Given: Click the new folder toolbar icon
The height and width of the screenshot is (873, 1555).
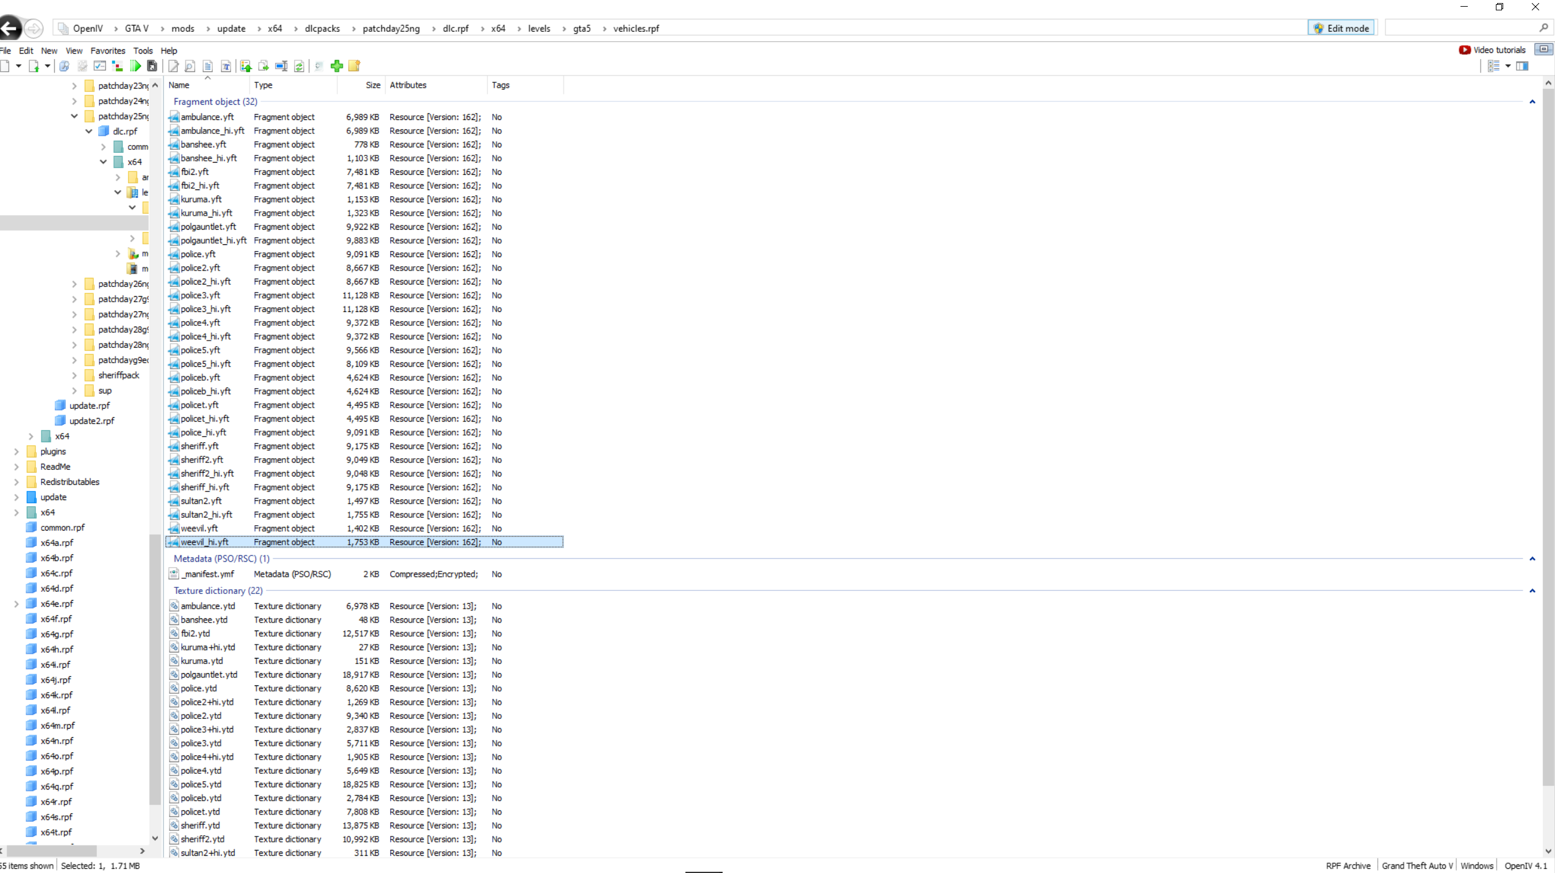Looking at the screenshot, I should click(x=354, y=66).
